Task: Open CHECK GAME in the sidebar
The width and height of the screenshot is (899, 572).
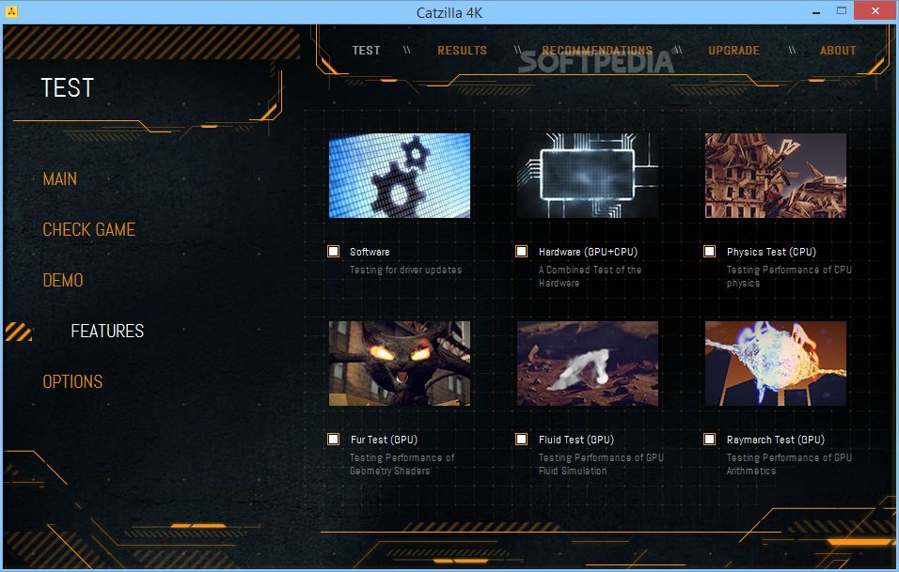Action: (89, 229)
